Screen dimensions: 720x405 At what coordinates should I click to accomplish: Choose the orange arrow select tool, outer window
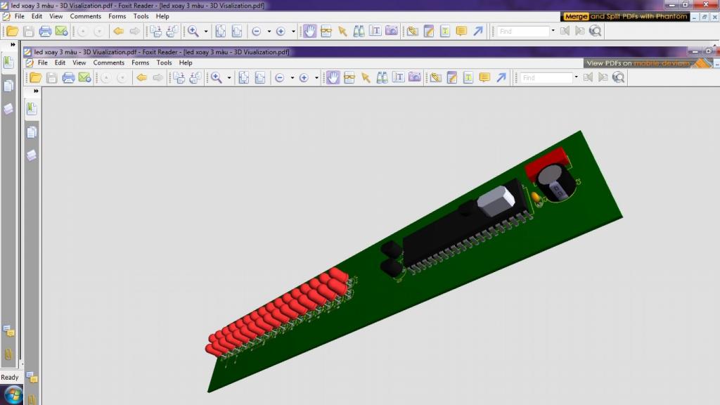click(342, 31)
